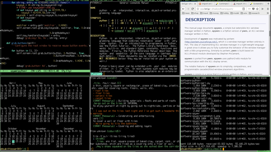Image resolution: width=271 pixels, height=152 pixels.
Task: Open the travel bookmark folder
Action: coord(204,13)
